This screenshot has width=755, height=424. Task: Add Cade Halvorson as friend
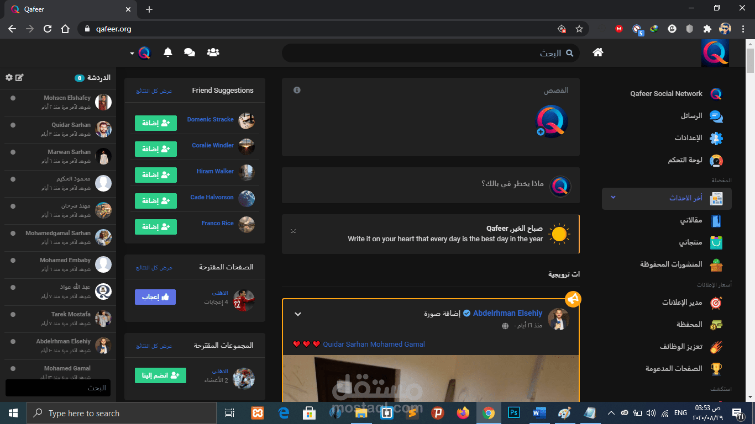(156, 201)
